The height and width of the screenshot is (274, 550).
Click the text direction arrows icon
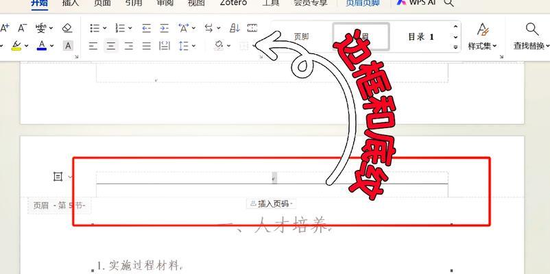pyautogui.click(x=208, y=28)
